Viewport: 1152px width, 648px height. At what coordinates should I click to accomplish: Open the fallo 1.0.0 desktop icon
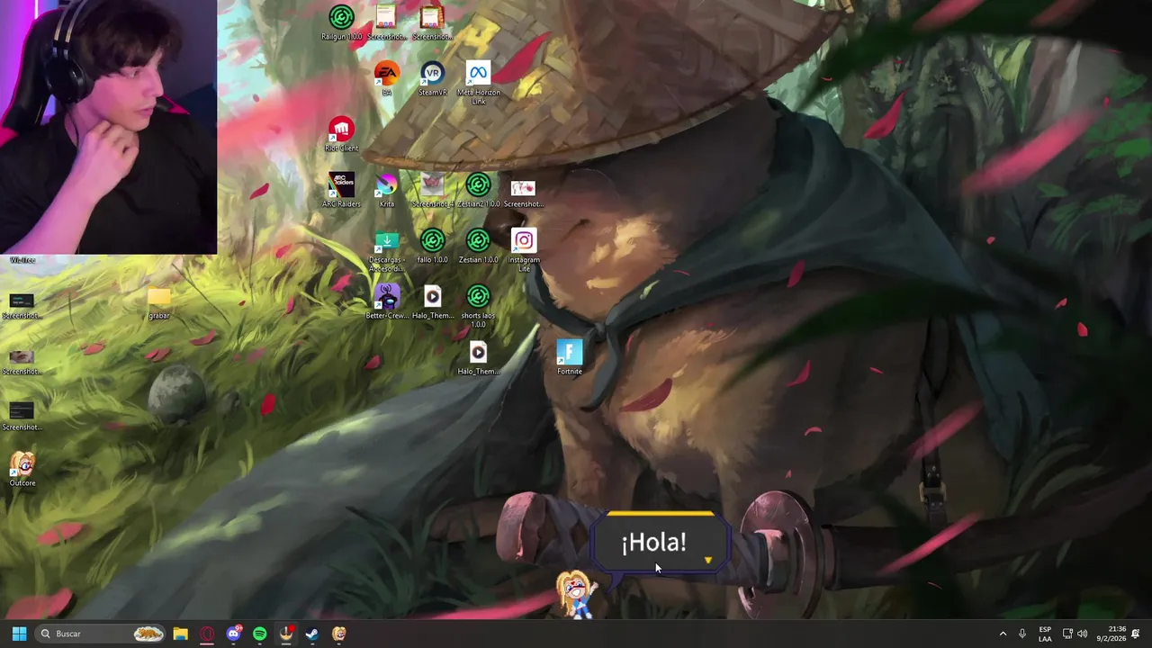(432, 247)
